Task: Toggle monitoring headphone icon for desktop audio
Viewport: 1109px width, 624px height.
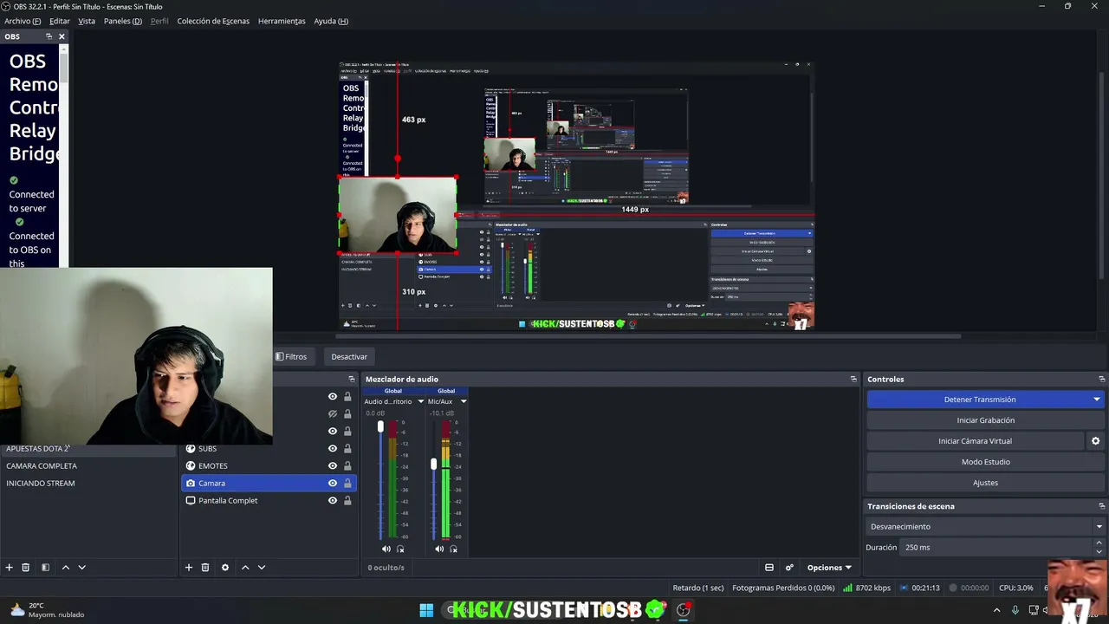Action: (400, 549)
